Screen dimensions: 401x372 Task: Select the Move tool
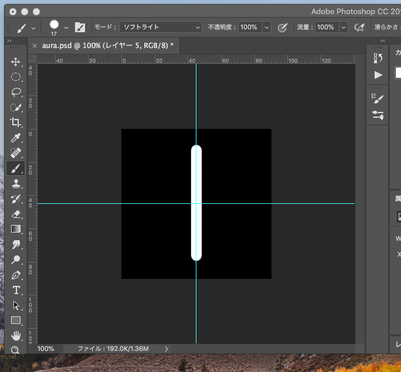(x=16, y=62)
